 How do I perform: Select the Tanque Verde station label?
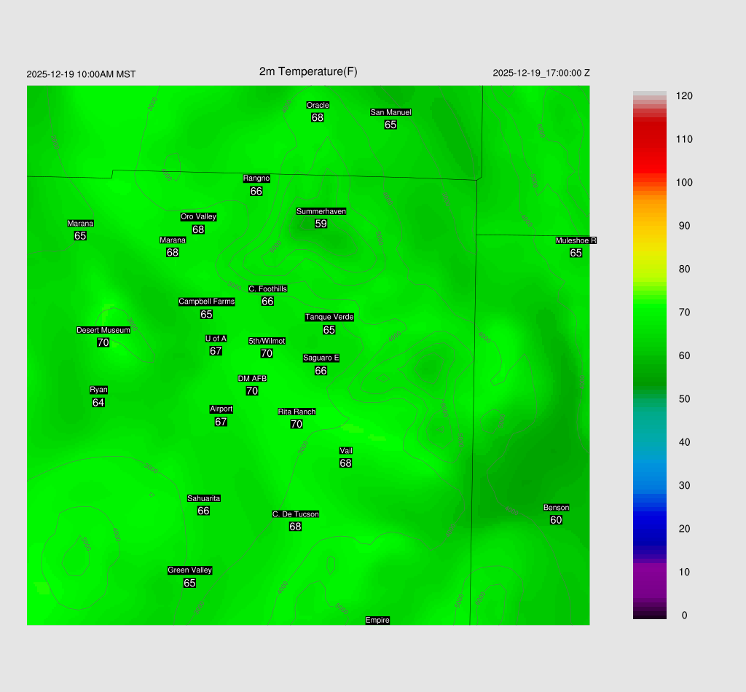coord(329,317)
